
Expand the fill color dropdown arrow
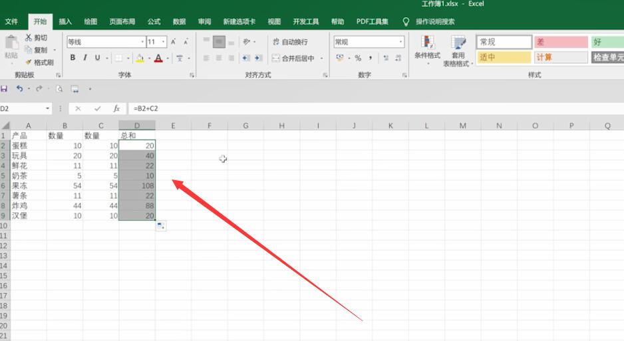pos(149,58)
